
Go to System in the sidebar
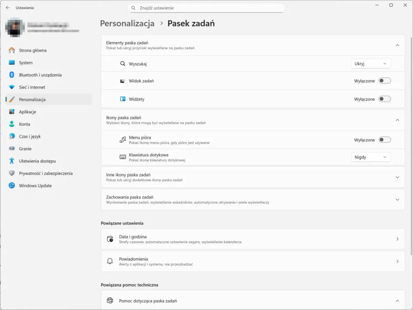(26, 63)
